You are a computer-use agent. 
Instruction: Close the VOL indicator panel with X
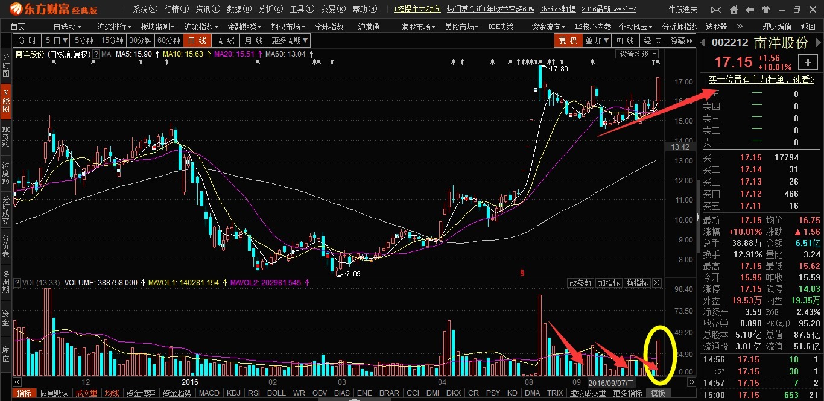click(x=656, y=283)
